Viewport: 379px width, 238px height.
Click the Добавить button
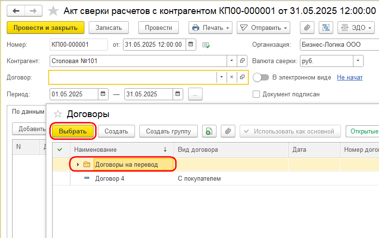[29, 129]
